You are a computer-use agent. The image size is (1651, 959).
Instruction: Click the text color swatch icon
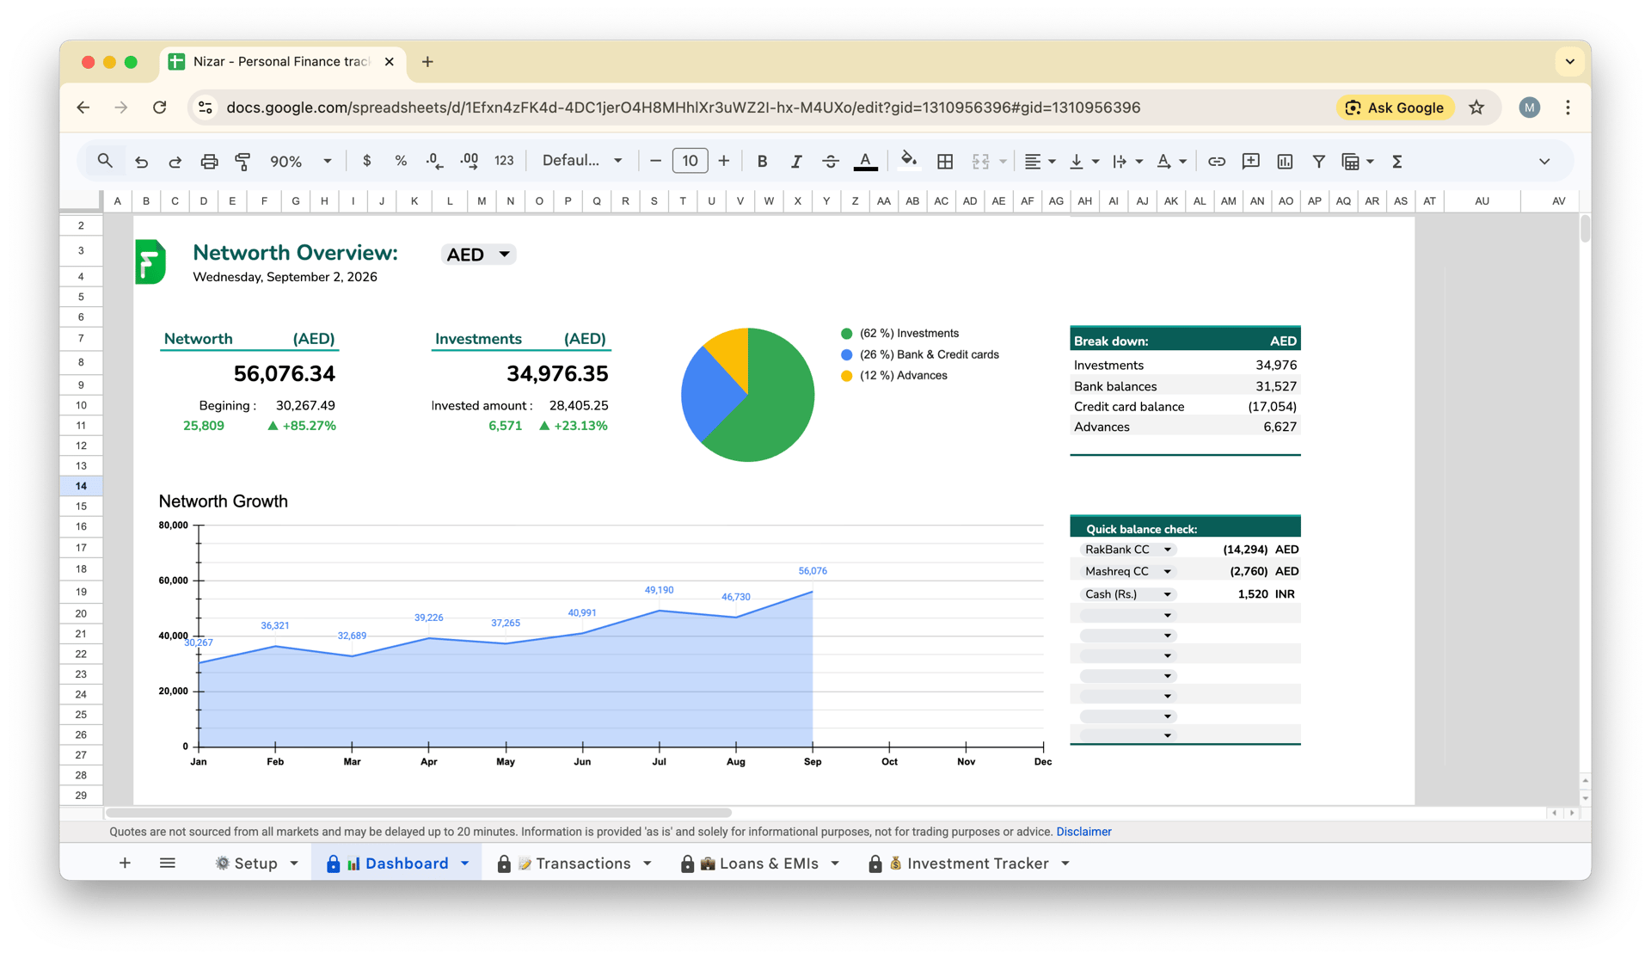pyautogui.click(x=866, y=161)
